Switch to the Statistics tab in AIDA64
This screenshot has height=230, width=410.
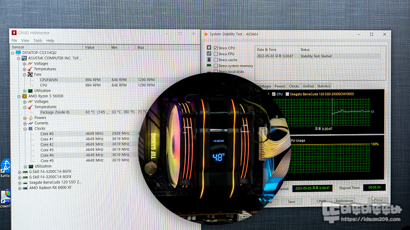(x=323, y=86)
